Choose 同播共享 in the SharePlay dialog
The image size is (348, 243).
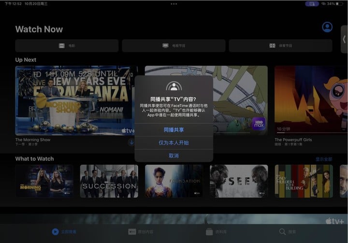[x=174, y=130]
